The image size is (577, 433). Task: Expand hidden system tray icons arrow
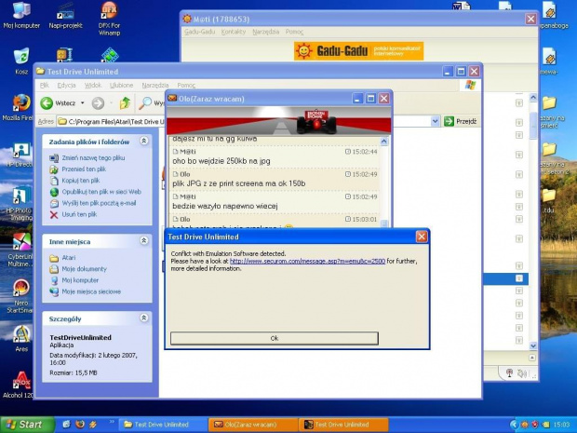514,425
